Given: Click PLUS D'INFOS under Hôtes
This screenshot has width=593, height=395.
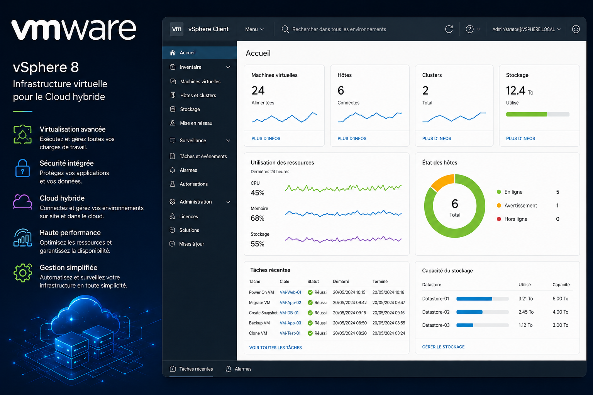Looking at the screenshot, I should pyautogui.click(x=352, y=138).
